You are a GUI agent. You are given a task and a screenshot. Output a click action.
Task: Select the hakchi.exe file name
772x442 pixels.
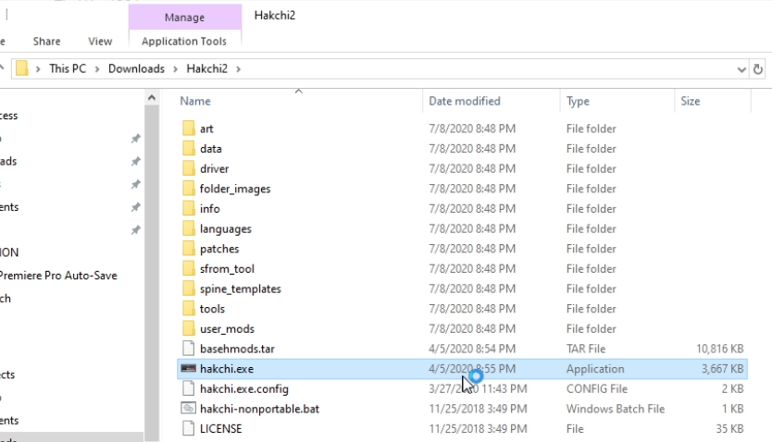pyautogui.click(x=227, y=369)
